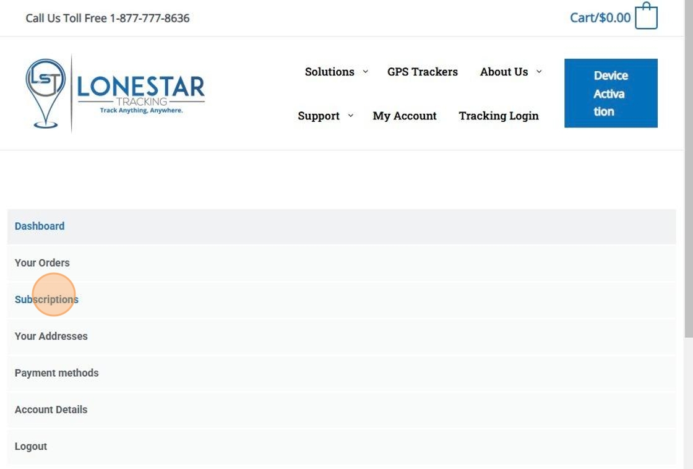Expand the Solutions menu chevron

click(x=366, y=72)
